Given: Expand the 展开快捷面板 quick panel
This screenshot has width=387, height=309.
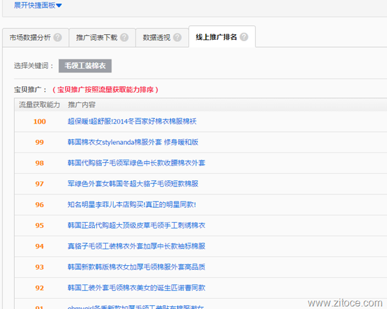Looking at the screenshot, I should 38,6.
